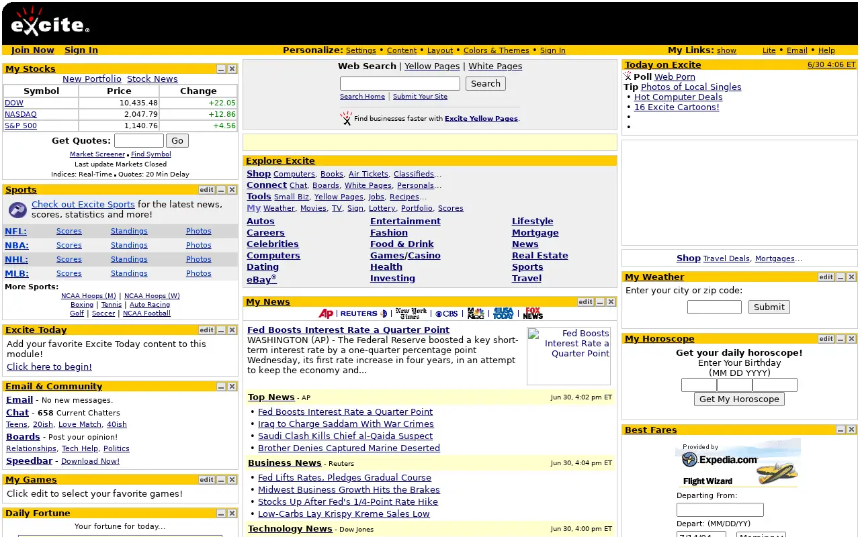Open the Fed Boosts story image thumbnail
The width and height of the screenshot is (860, 537).
point(568,356)
